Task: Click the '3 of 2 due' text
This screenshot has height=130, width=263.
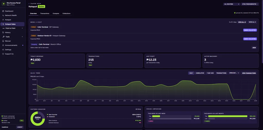Action: coord(232,22)
